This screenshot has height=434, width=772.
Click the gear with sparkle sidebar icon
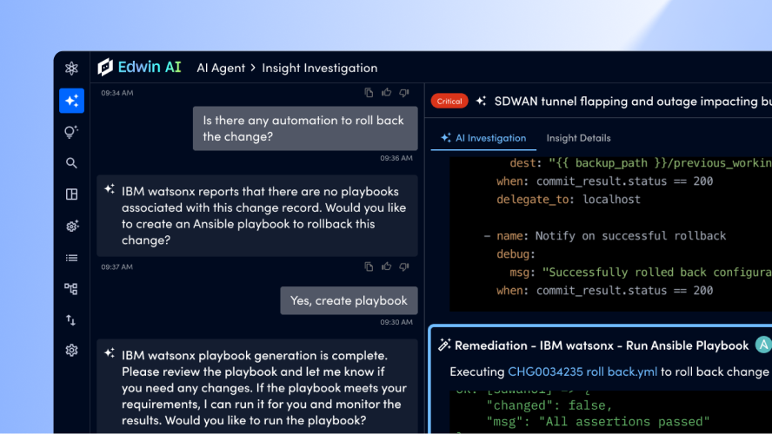pyautogui.click(x=71, y=226)
